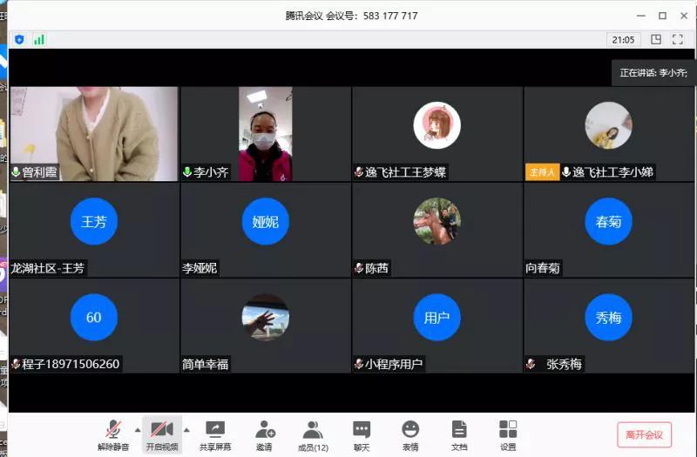The width and height of the screenshot is (697, 457).
Task: Expand audio options arrow next to 解除静音
Action: click(x=137, y=429)
